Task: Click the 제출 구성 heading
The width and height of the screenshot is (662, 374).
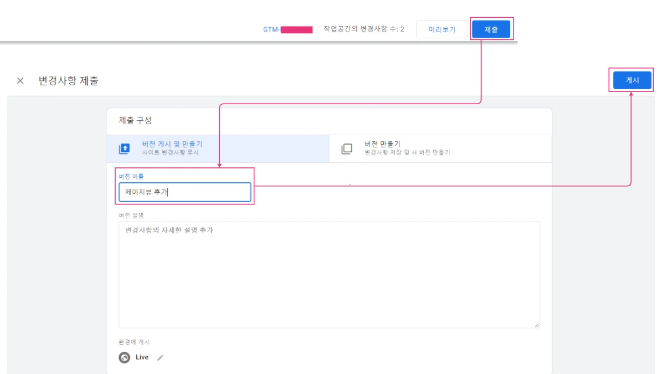Action: 135,120
